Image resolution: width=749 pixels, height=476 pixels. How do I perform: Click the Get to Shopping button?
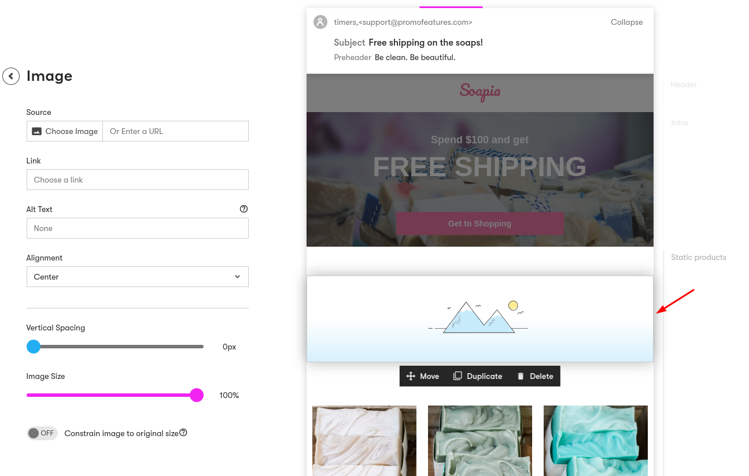479,224
